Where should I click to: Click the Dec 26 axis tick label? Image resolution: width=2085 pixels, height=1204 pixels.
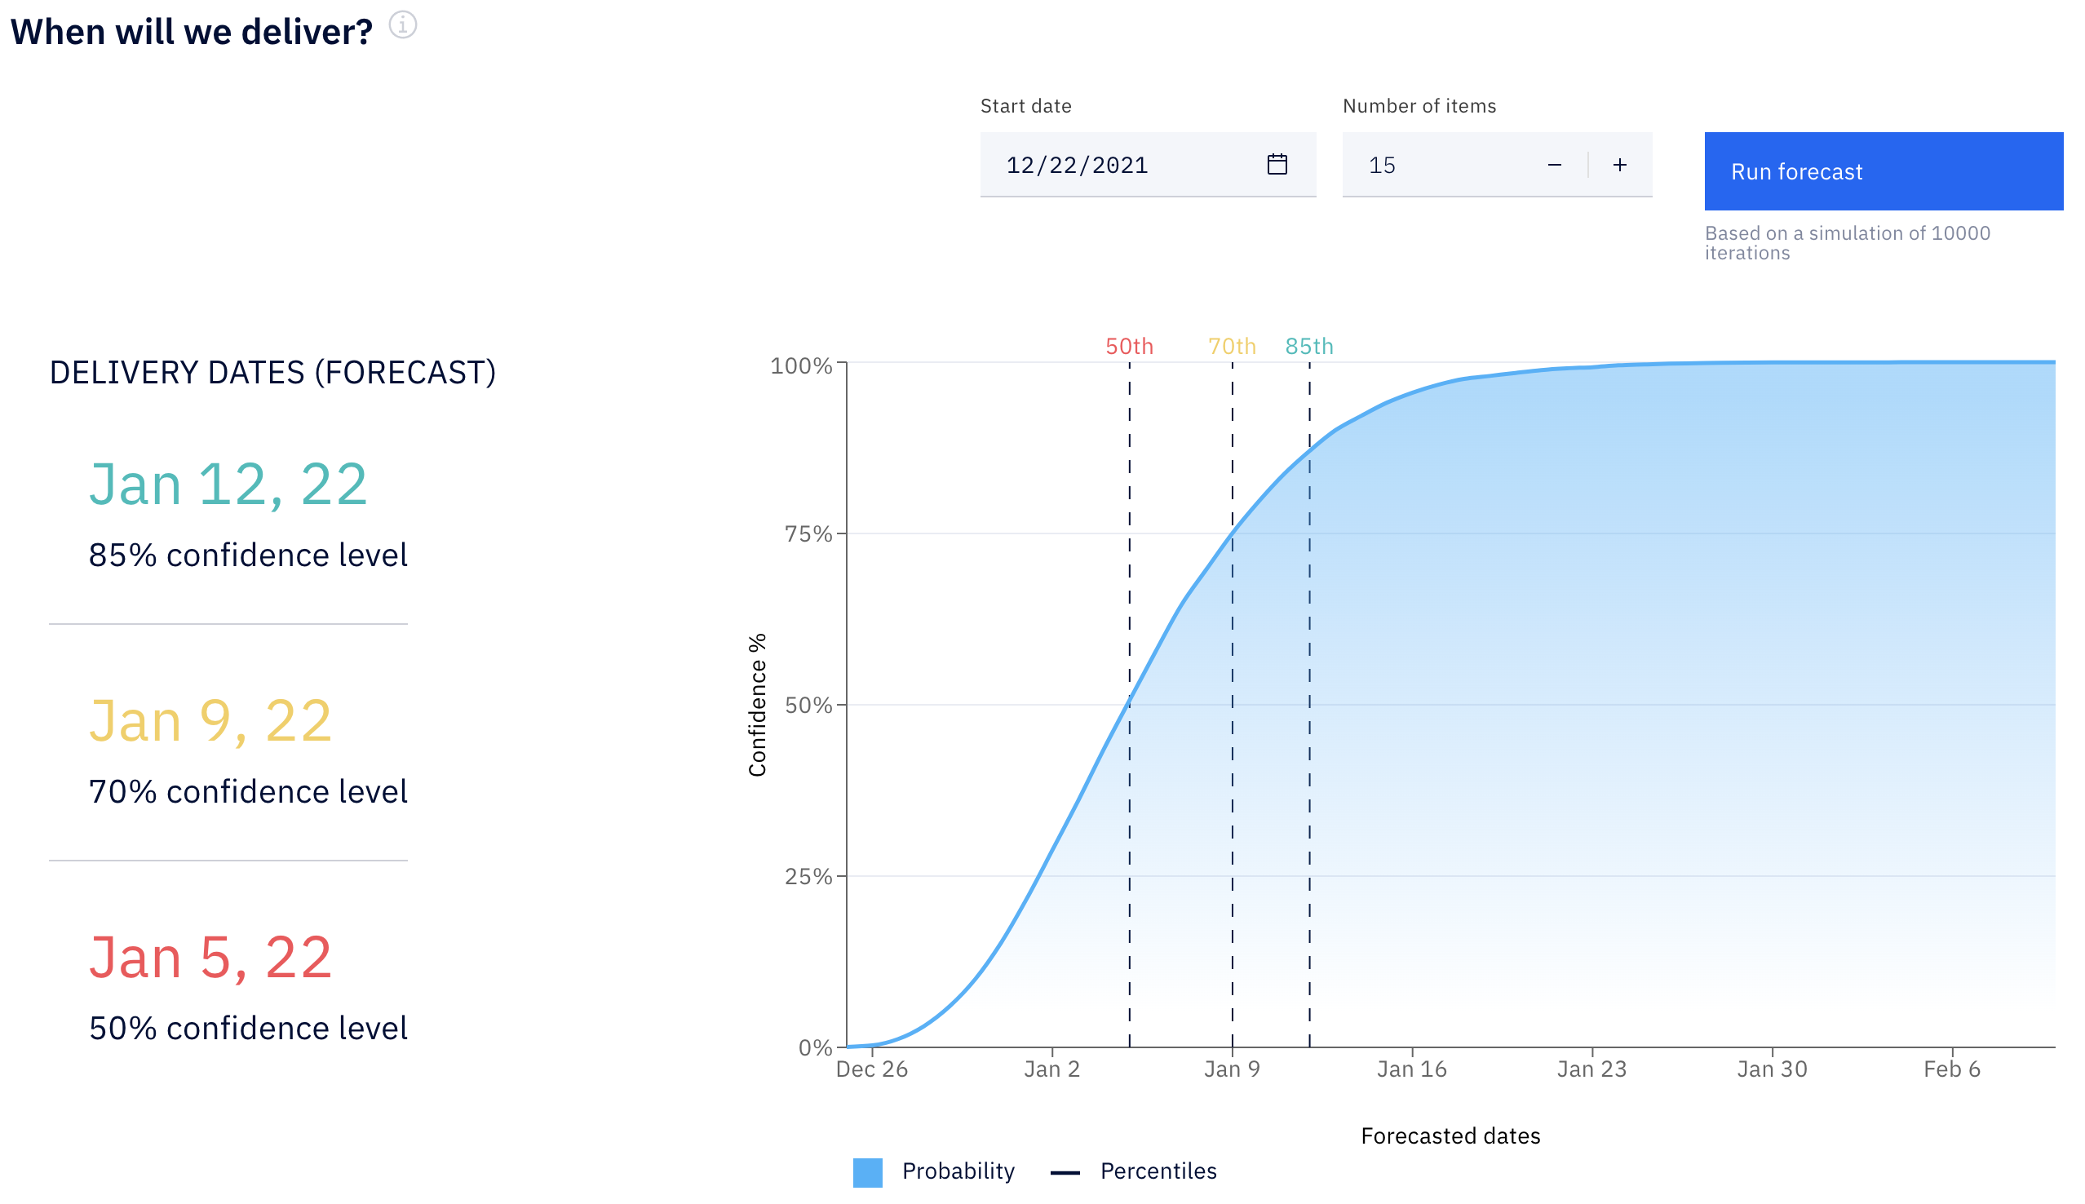(871, 1069)
